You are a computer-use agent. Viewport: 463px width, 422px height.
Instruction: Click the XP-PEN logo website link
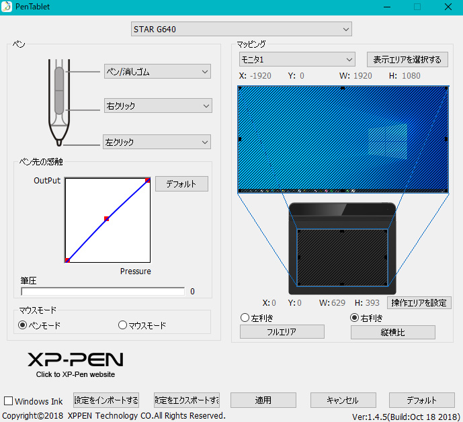(75, 365)
